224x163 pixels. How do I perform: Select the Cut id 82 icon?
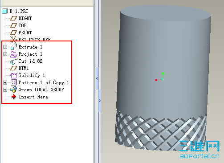click(x=14, y=61)
